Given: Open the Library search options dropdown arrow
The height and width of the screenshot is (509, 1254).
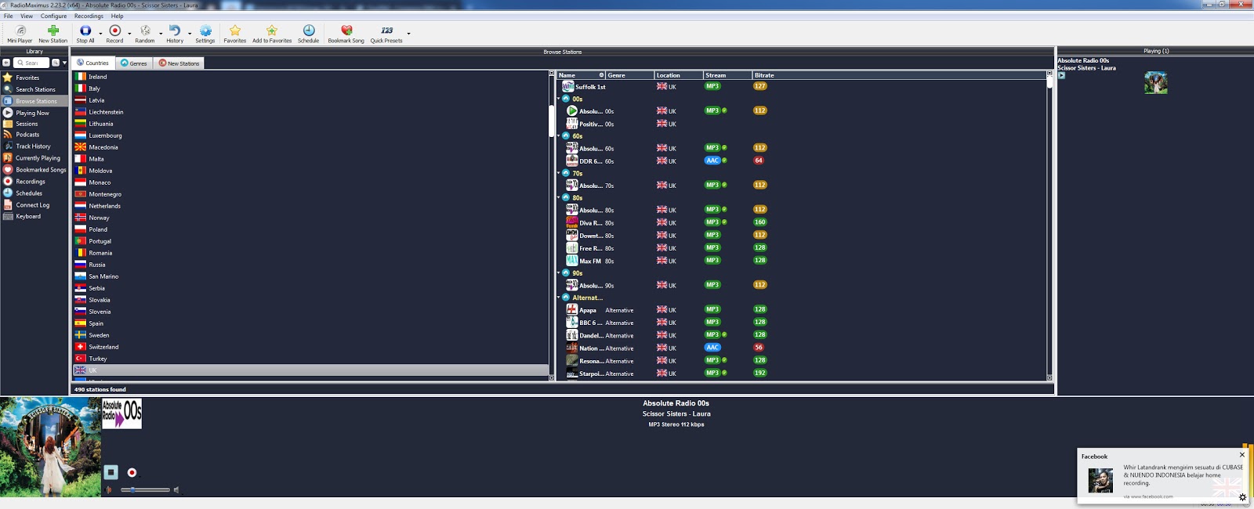Looking at the screenshot, I should coord(64,63).
